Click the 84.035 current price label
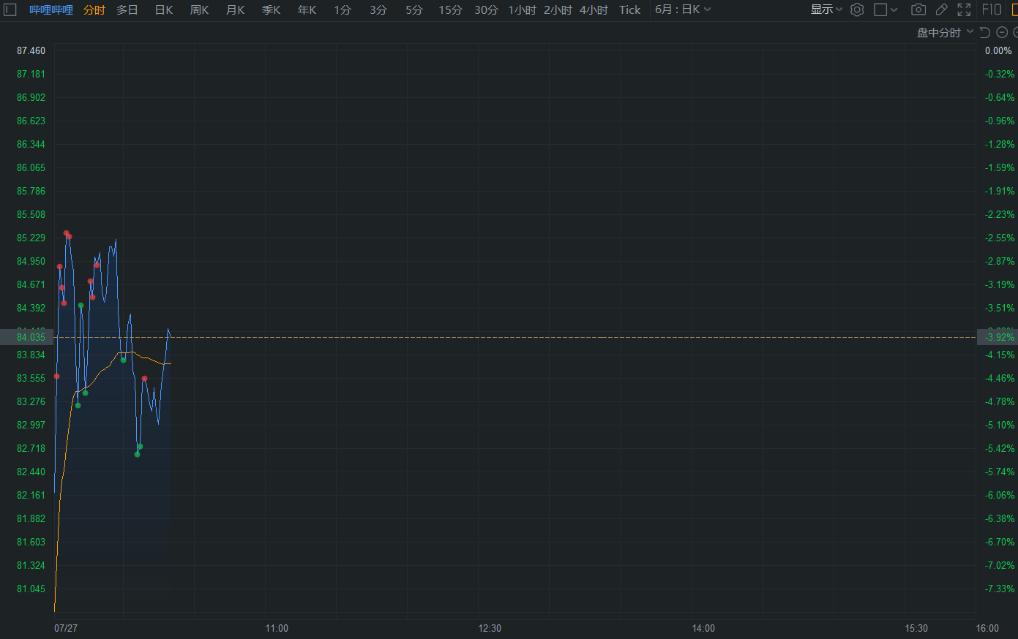 point(31,337)
